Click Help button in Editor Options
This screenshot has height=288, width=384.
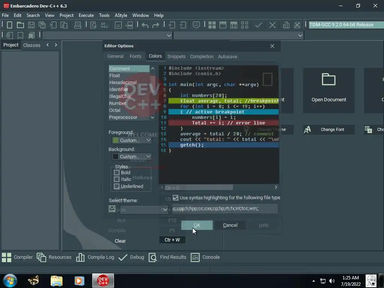click(264, 225)
